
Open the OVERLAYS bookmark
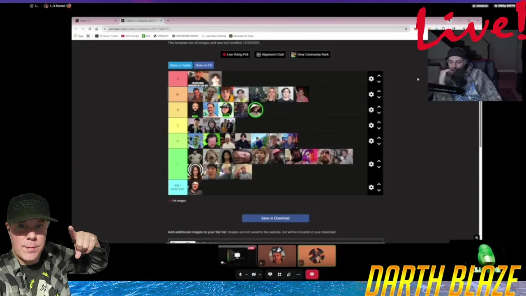pos(161,36)
